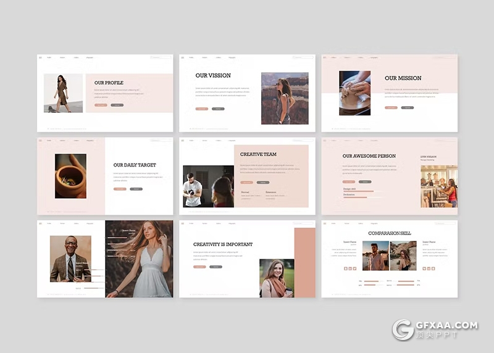Click the Profile nav item on Our Profile slide
The height and width of the screenshot is (353, 494).
(x=49, y=58)
